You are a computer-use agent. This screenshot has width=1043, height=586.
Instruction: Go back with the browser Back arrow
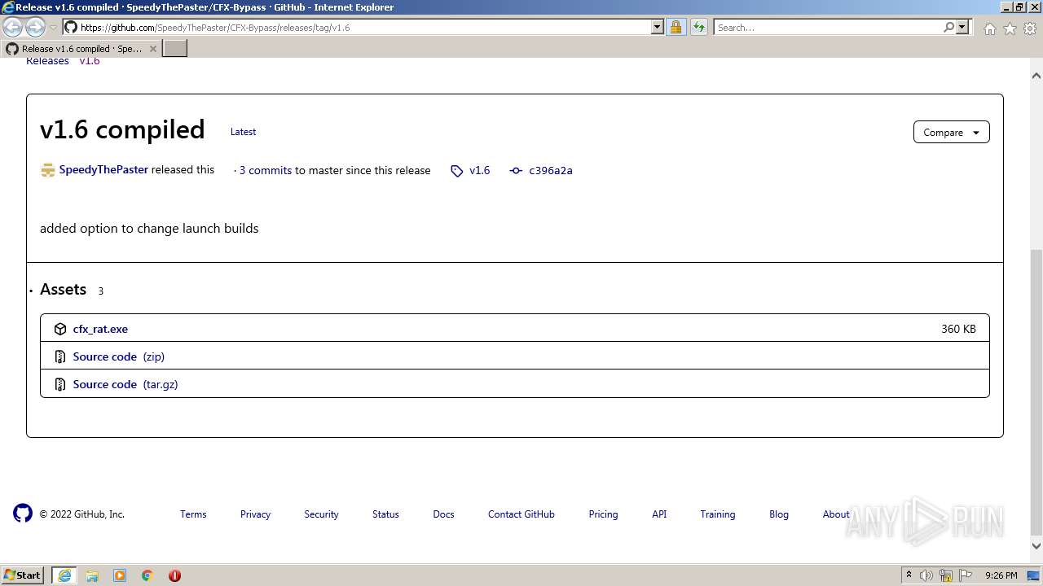coord(13,27)
